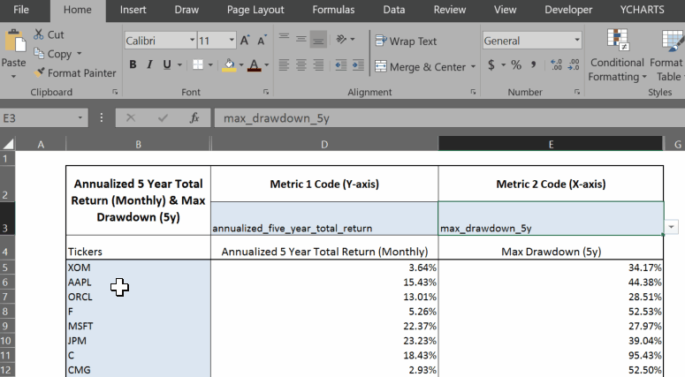Open the font name Calibri dropdown
This screenshot has height=377, width=685.
point(192,40)
